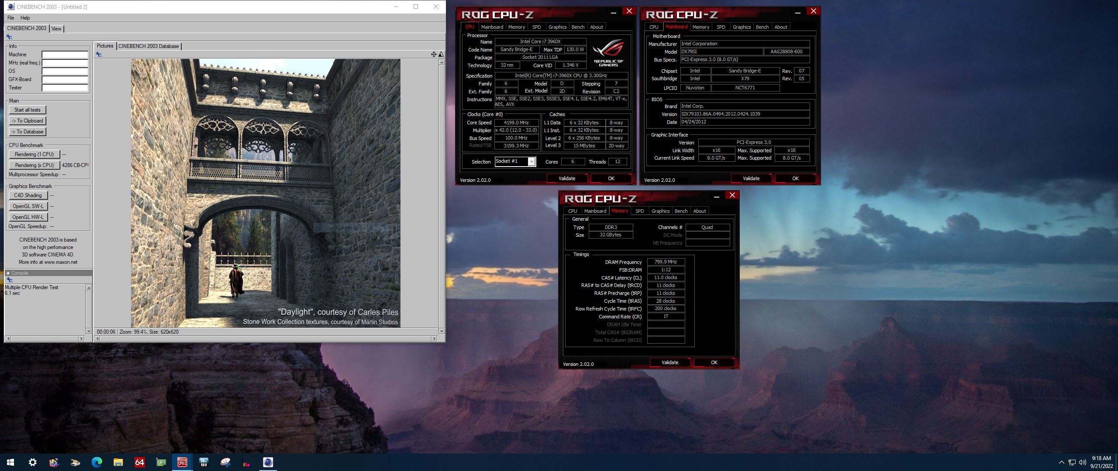
Task: Open Settings gear from the taskbar
Action: [32, 462]
